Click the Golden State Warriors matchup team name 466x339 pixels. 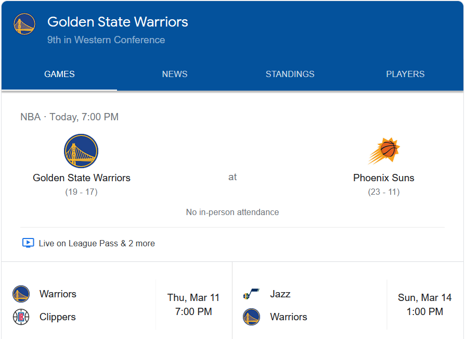tap(82, 178)
